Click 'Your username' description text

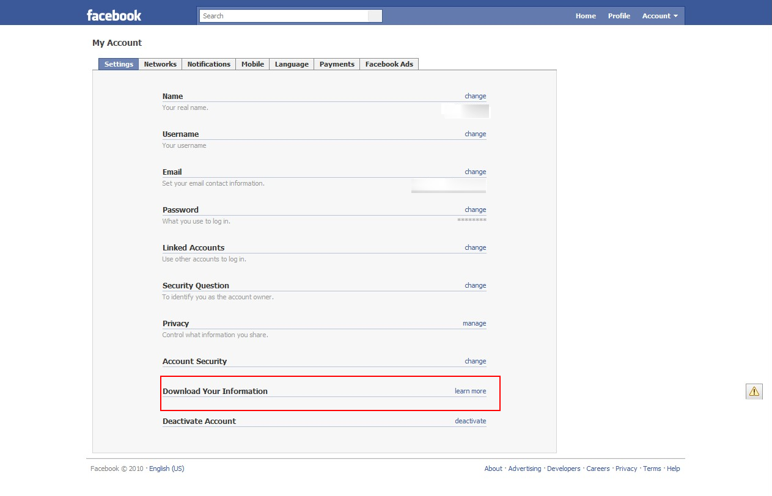pyautogui.click(x=184, y=145)
